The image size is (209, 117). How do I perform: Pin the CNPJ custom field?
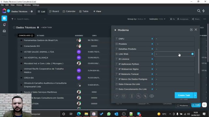pos(152,39)
